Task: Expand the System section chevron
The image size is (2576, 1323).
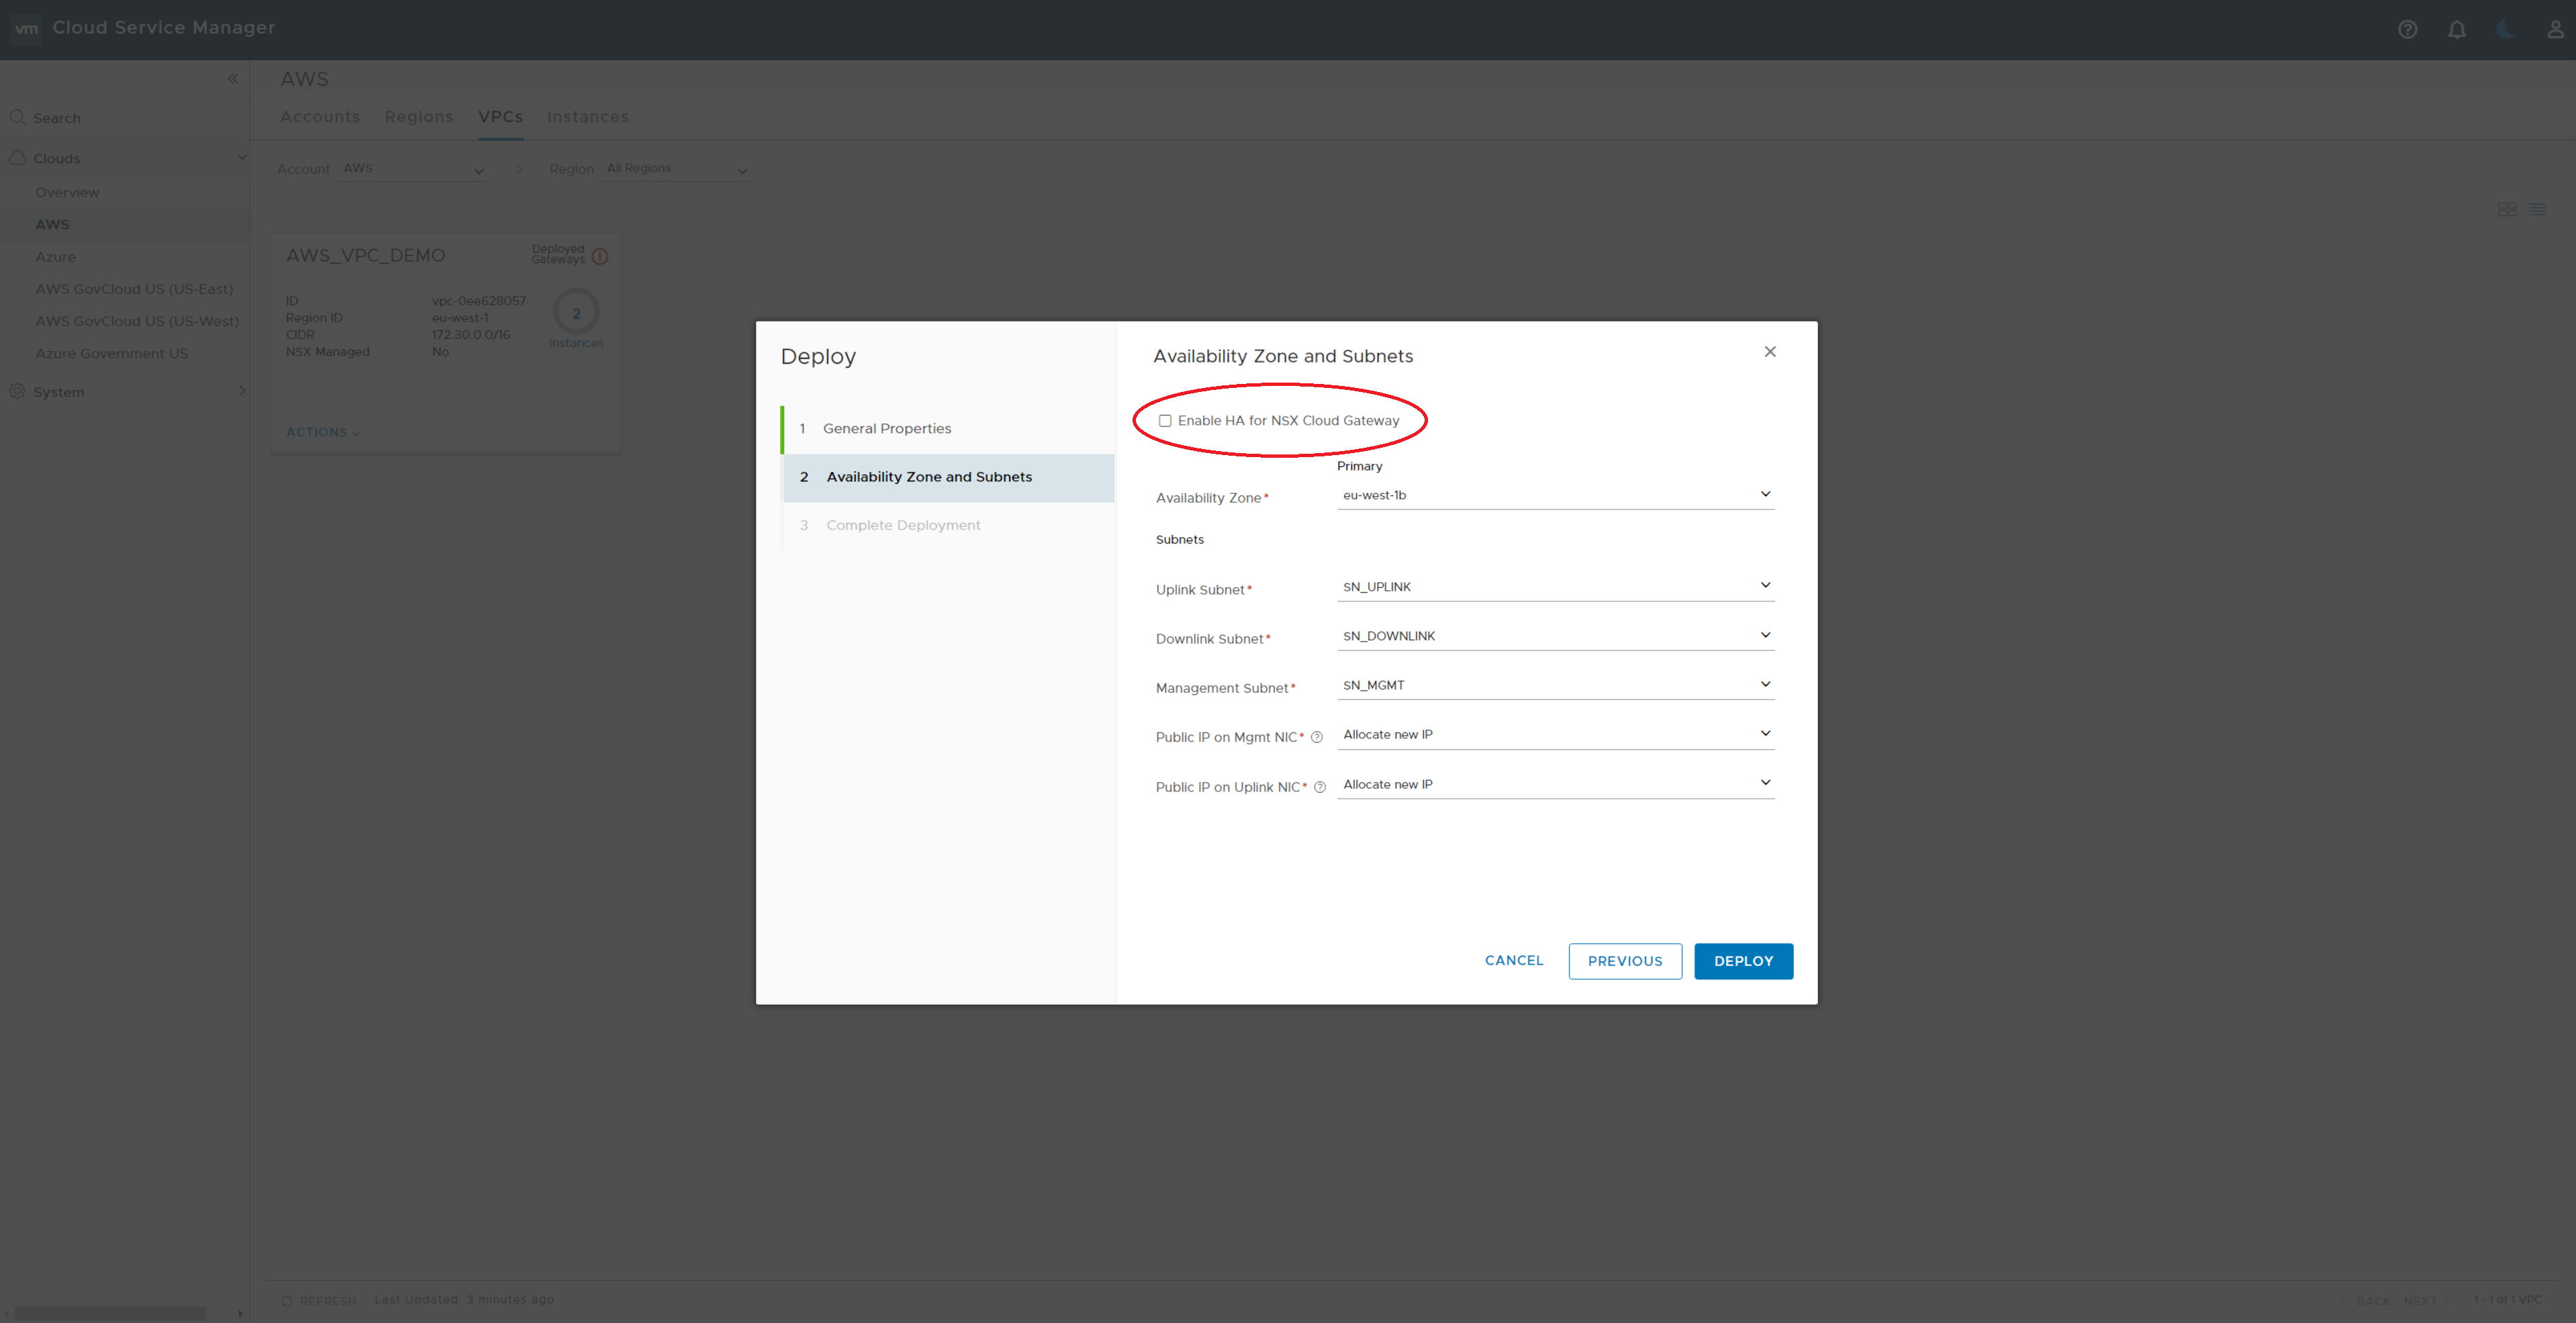Action: click(x=241, y=391)
